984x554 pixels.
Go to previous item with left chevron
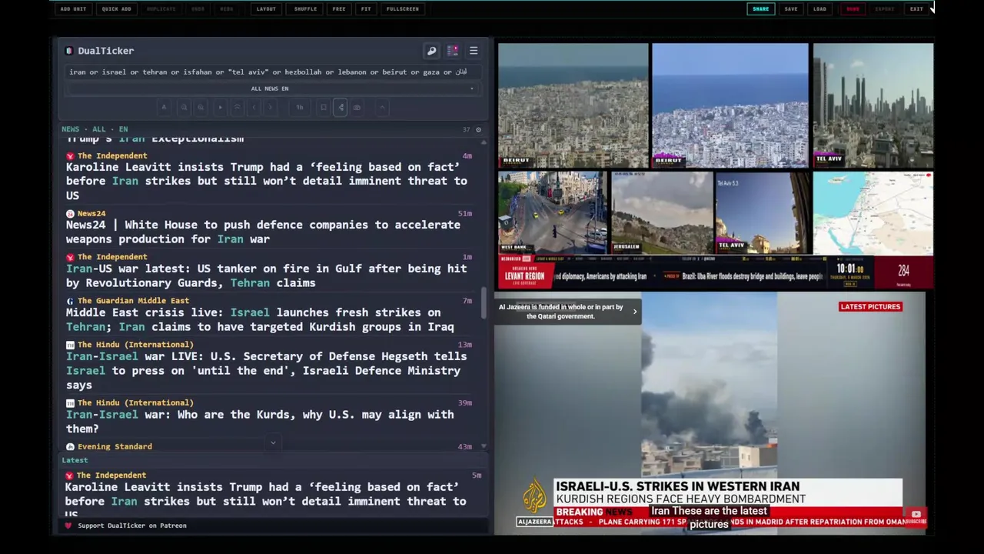[x=254, y=108]
